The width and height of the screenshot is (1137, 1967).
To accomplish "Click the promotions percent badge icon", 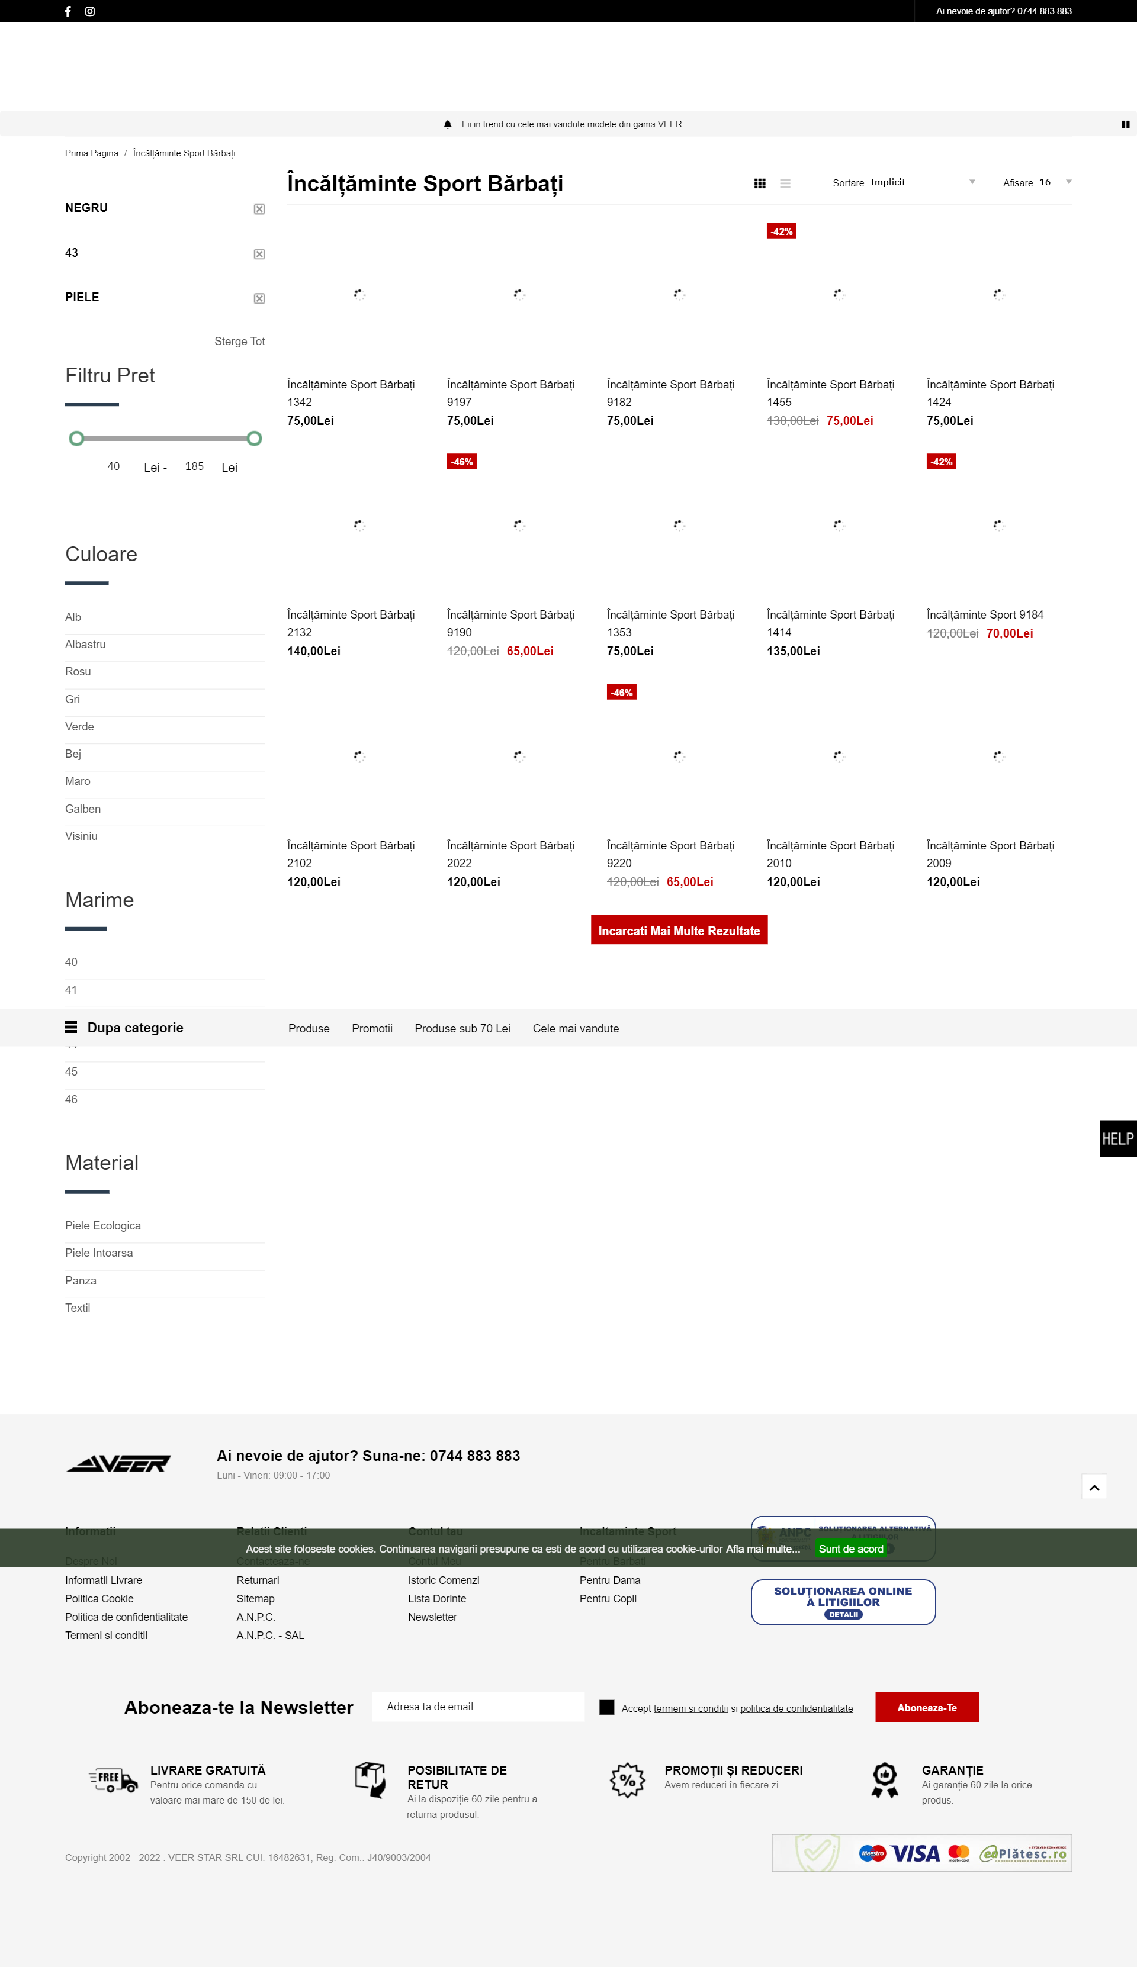I will [x=628, y=1781].
